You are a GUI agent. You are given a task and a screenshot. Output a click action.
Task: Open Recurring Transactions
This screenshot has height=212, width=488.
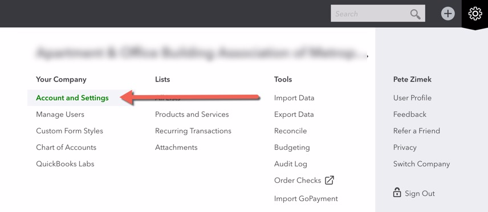pos(193,131)
